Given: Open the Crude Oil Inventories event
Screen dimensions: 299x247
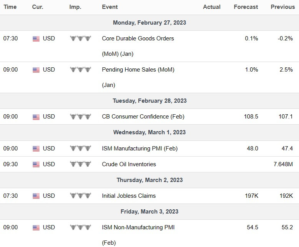Looking at the screenshot, I should (x=129, y=164).
